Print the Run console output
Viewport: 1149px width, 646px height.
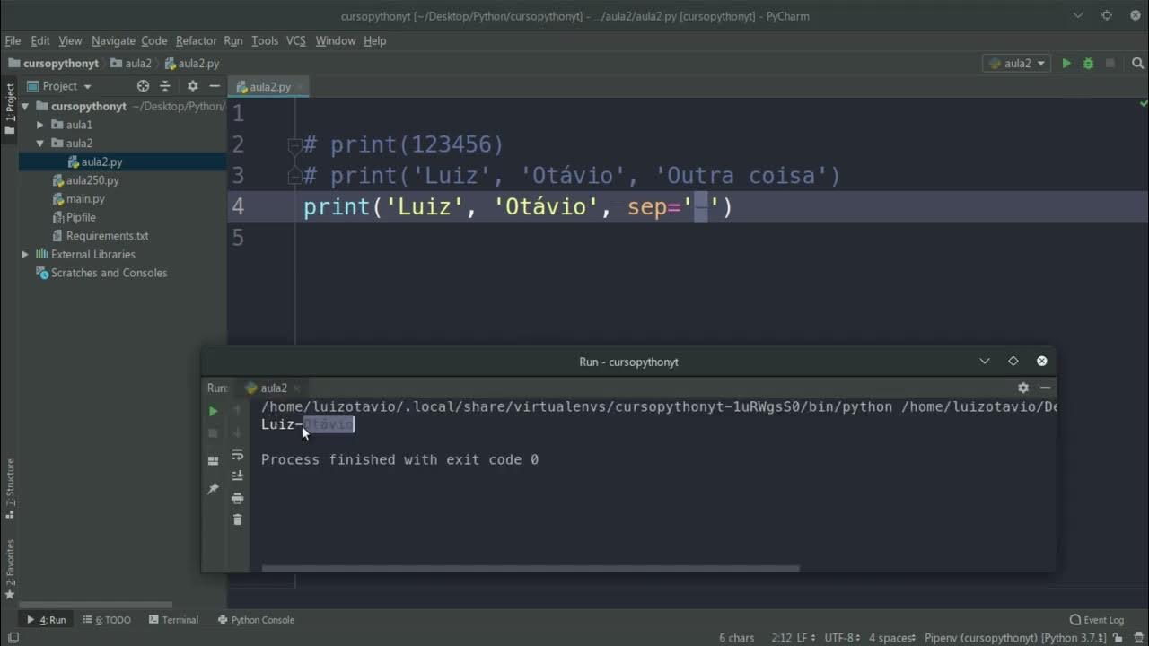click(x=237, y=498)
